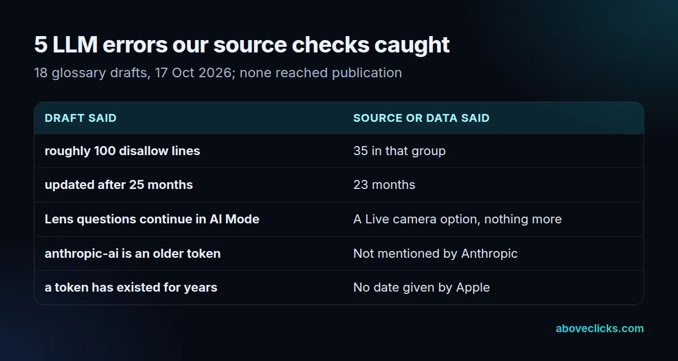This screenshot has width=678, height=361.
Task: Select cell '35 in that group'
Action: [399, 151]
